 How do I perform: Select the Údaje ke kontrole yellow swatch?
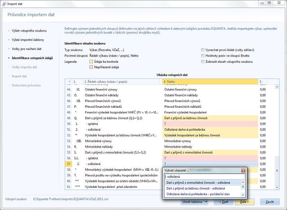tap(91, 62)
